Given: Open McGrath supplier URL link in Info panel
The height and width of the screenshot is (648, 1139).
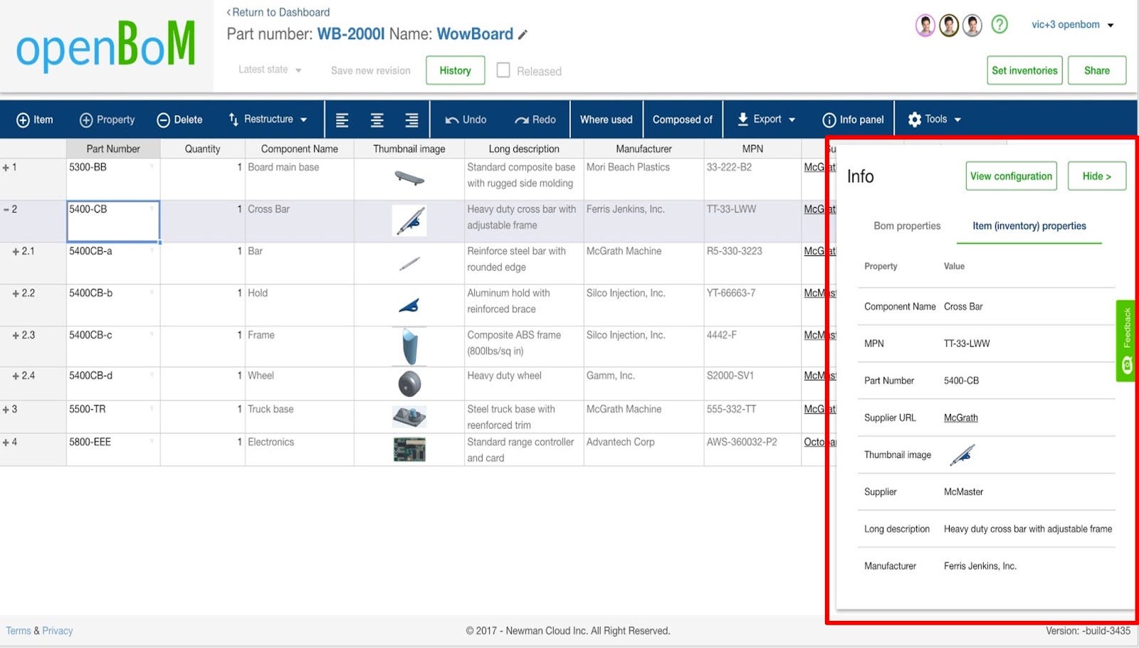Looking at the screenshot, I should point(960,418).
